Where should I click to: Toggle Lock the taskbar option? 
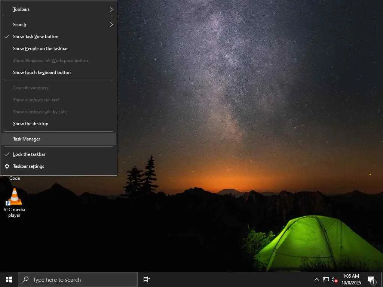(59, 154)
